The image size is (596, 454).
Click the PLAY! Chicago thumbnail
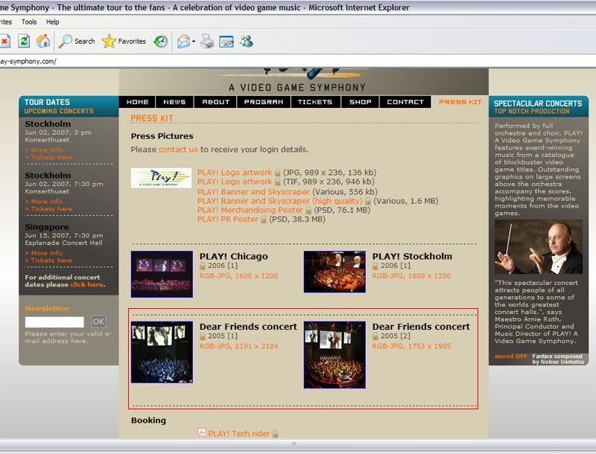coord(162,274)
